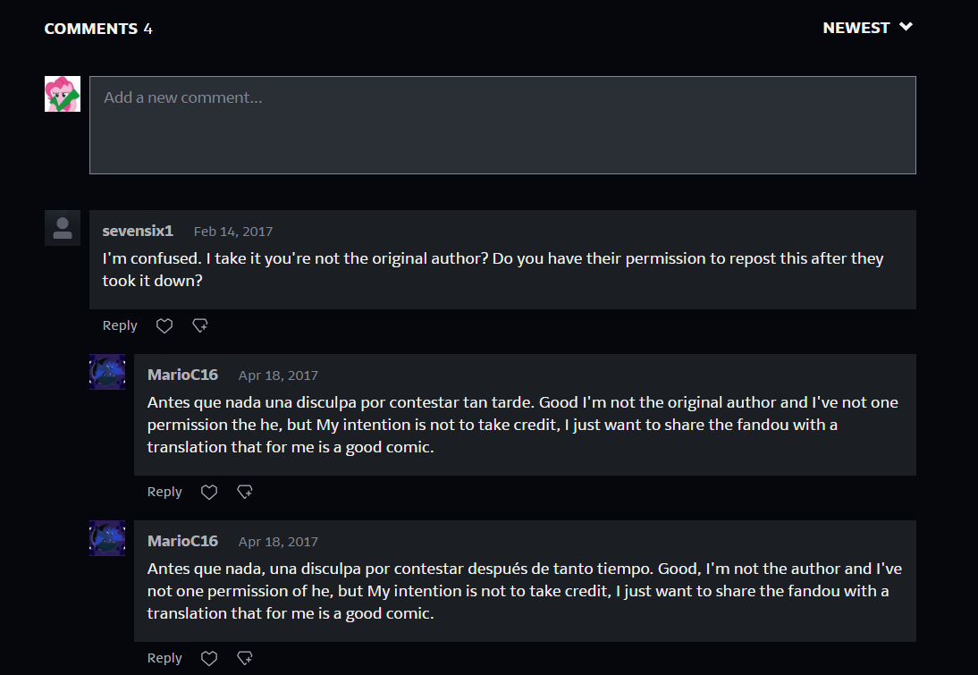Image resolution: width=978 pixels, height=675 pixels.
Task: Like the second MarioC16 reply with the heart
Action: click(209, 659)
